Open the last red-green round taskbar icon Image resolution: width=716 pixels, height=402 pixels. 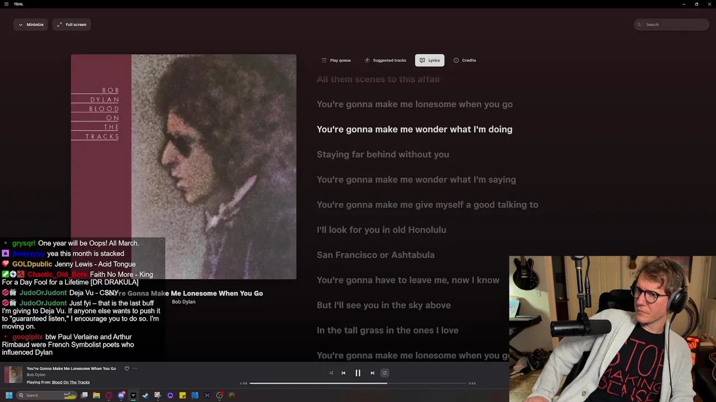coord(232,395)
